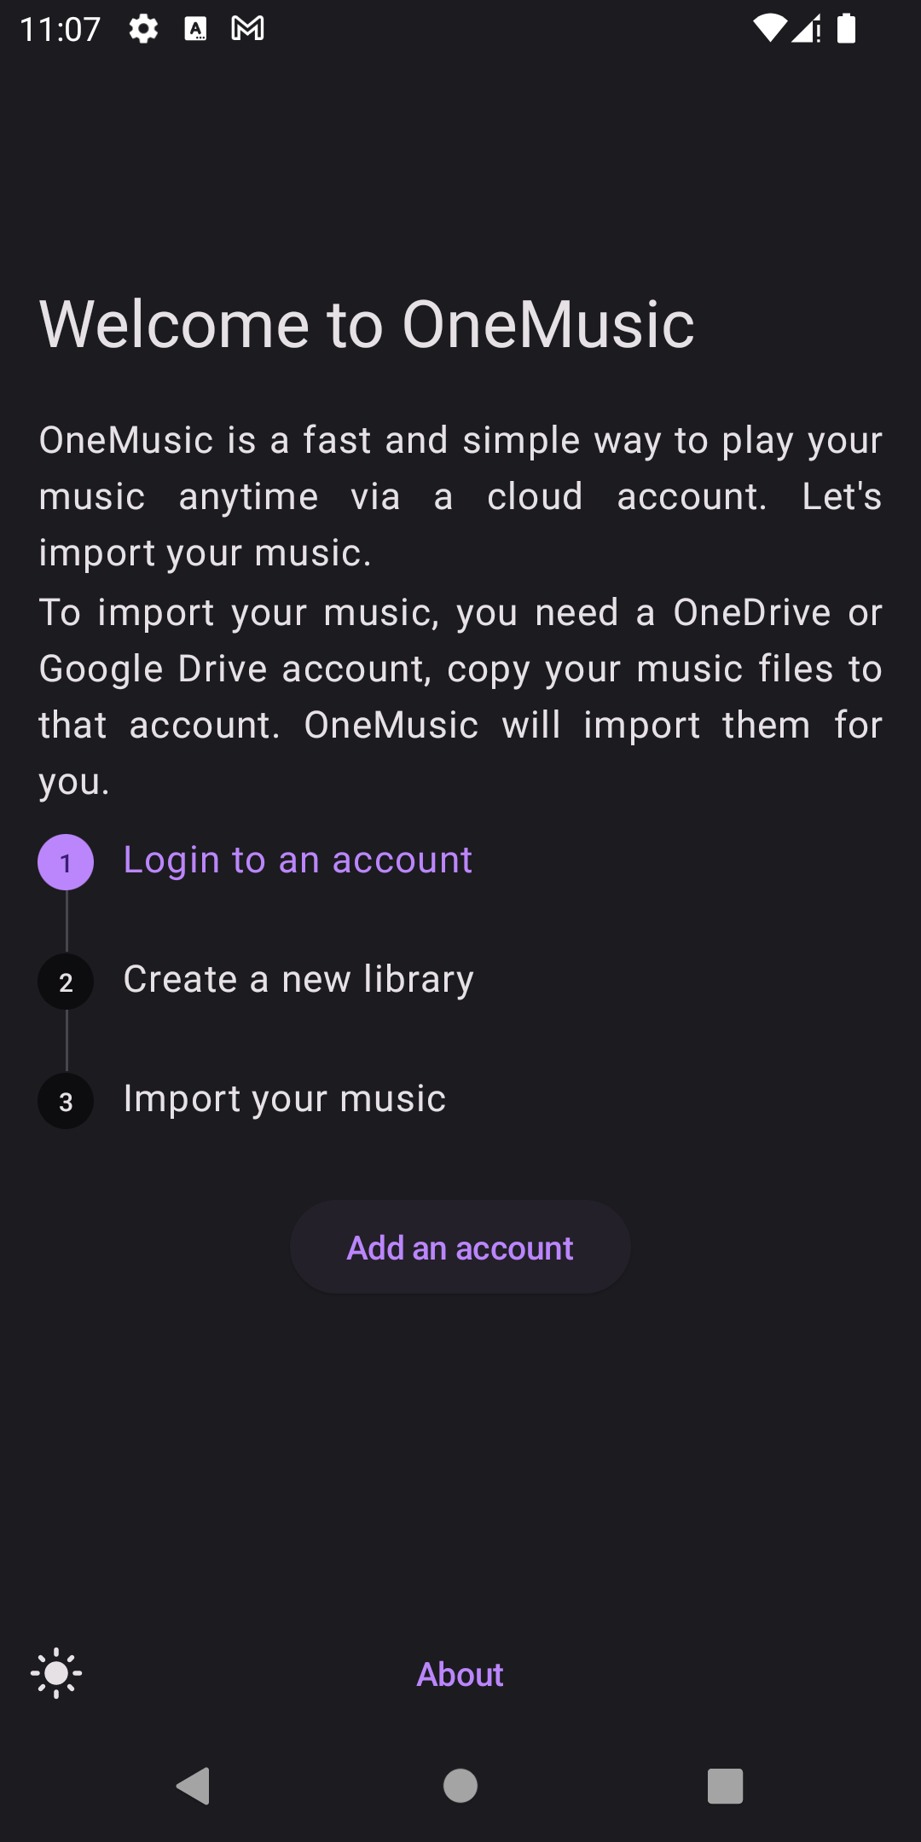Image resolution: width=921 pixels, height=1842 pixels.
Task: Select step 3 circle icon
Action: 66,1101
